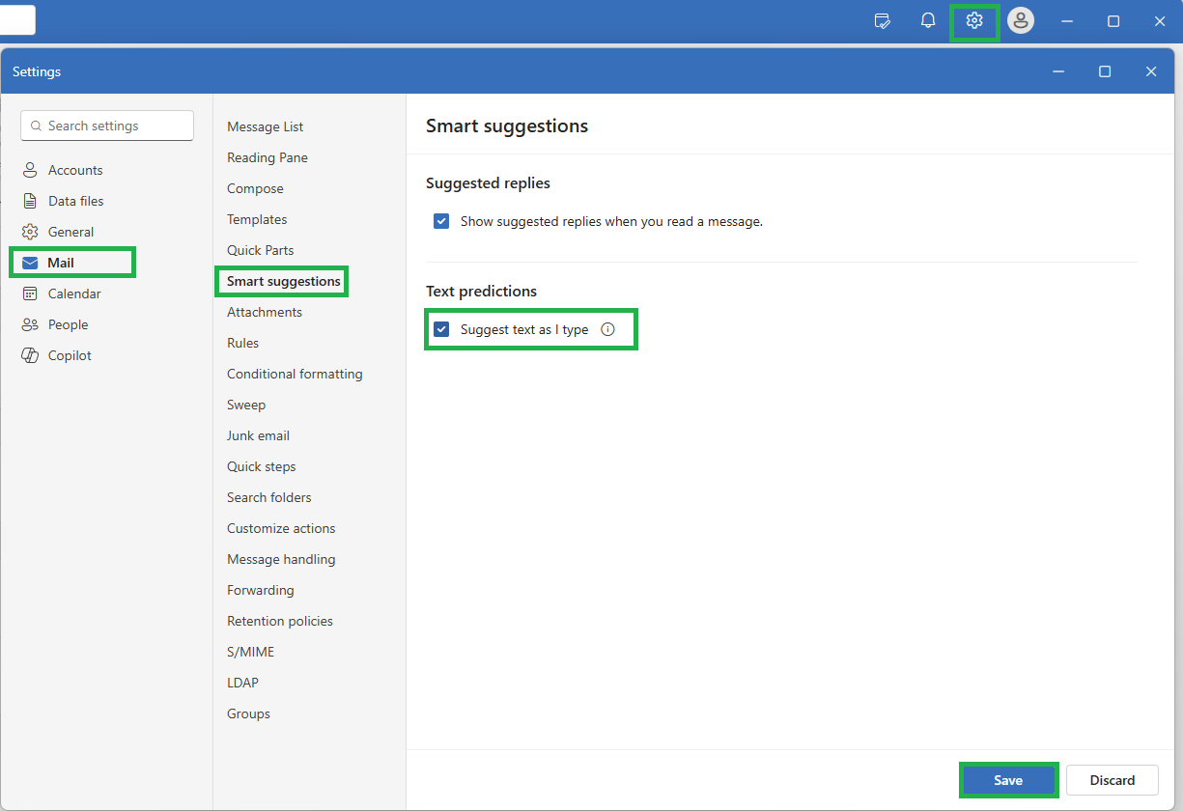The height and width of the screenshot is (811, 1183).
Task: Open Retention policies settings
Action: (x=280, y=621)
